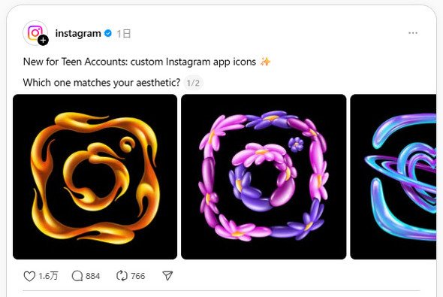Repost using the circular arrows icon
Image resolution: width=443 pixels, height=297 pixels.
[122, 276]
